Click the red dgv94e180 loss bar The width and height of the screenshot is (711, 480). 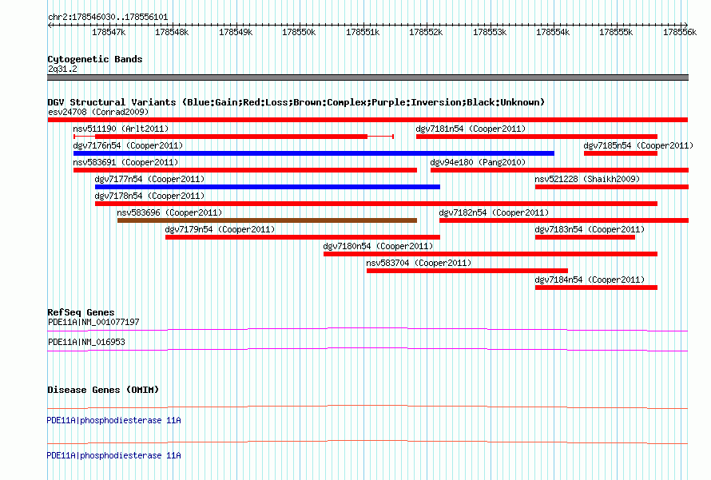[x=559, y=170]
